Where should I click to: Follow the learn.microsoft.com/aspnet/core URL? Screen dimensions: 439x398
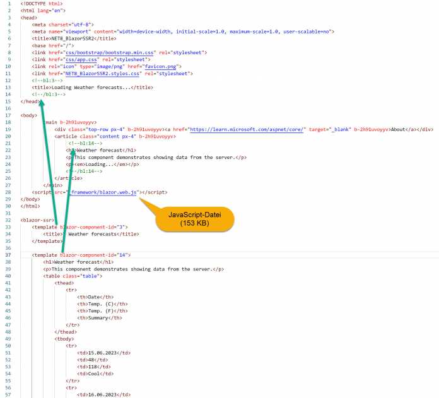pyautogui.click(x=248, y=129)
